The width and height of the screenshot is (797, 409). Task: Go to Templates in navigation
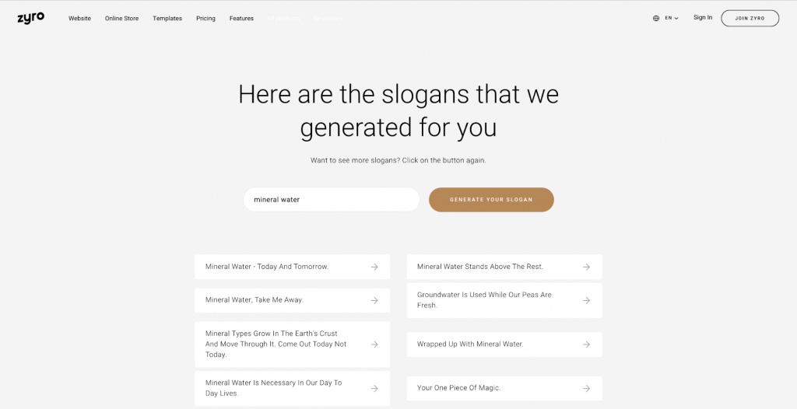pos(167,19)
